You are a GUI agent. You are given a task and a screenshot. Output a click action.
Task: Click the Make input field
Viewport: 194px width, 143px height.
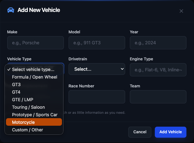point(35,43)
